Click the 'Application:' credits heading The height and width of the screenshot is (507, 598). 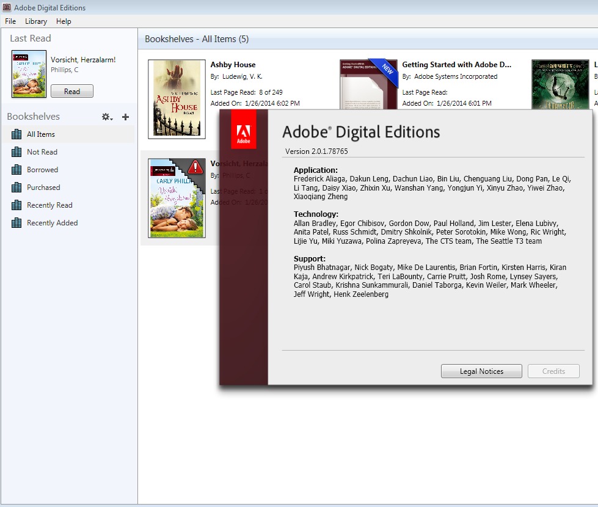[x=315, y=170]
